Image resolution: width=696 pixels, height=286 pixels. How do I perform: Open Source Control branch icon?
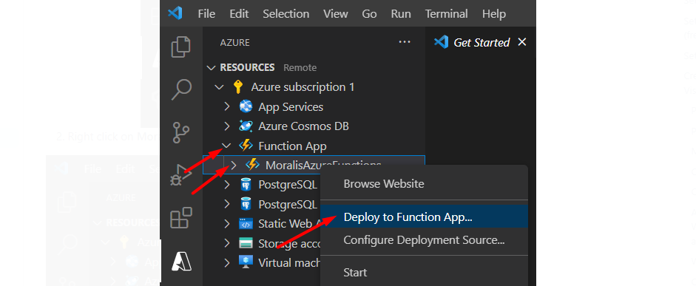coord(181,132)
